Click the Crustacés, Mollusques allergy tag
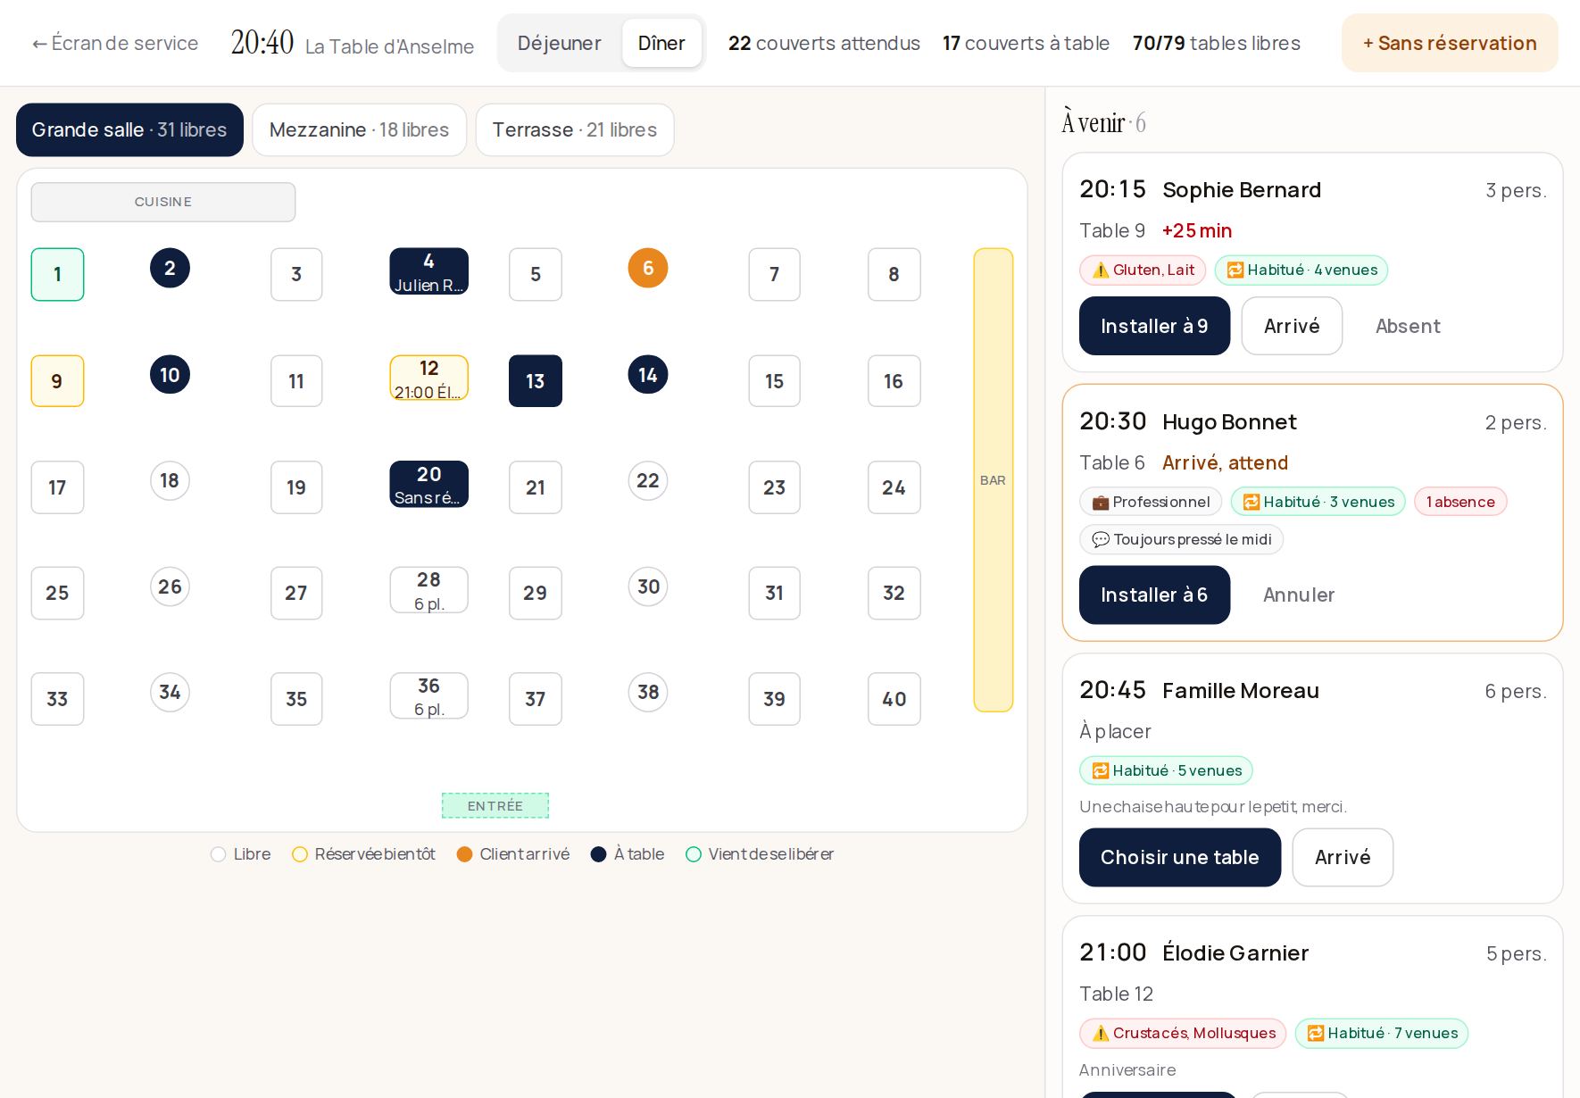 (1183, 1033)
